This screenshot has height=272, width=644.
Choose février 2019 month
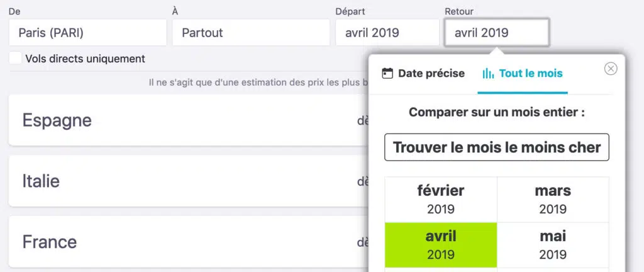tap(441, 200)
